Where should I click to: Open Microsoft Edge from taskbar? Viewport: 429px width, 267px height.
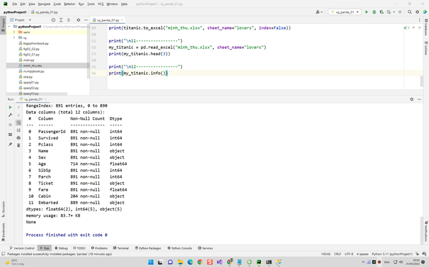pos(190,262)
